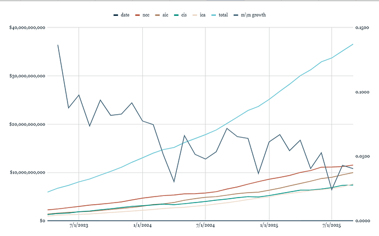Click the 'm\m growth' legend marker

tap(249, 15)
